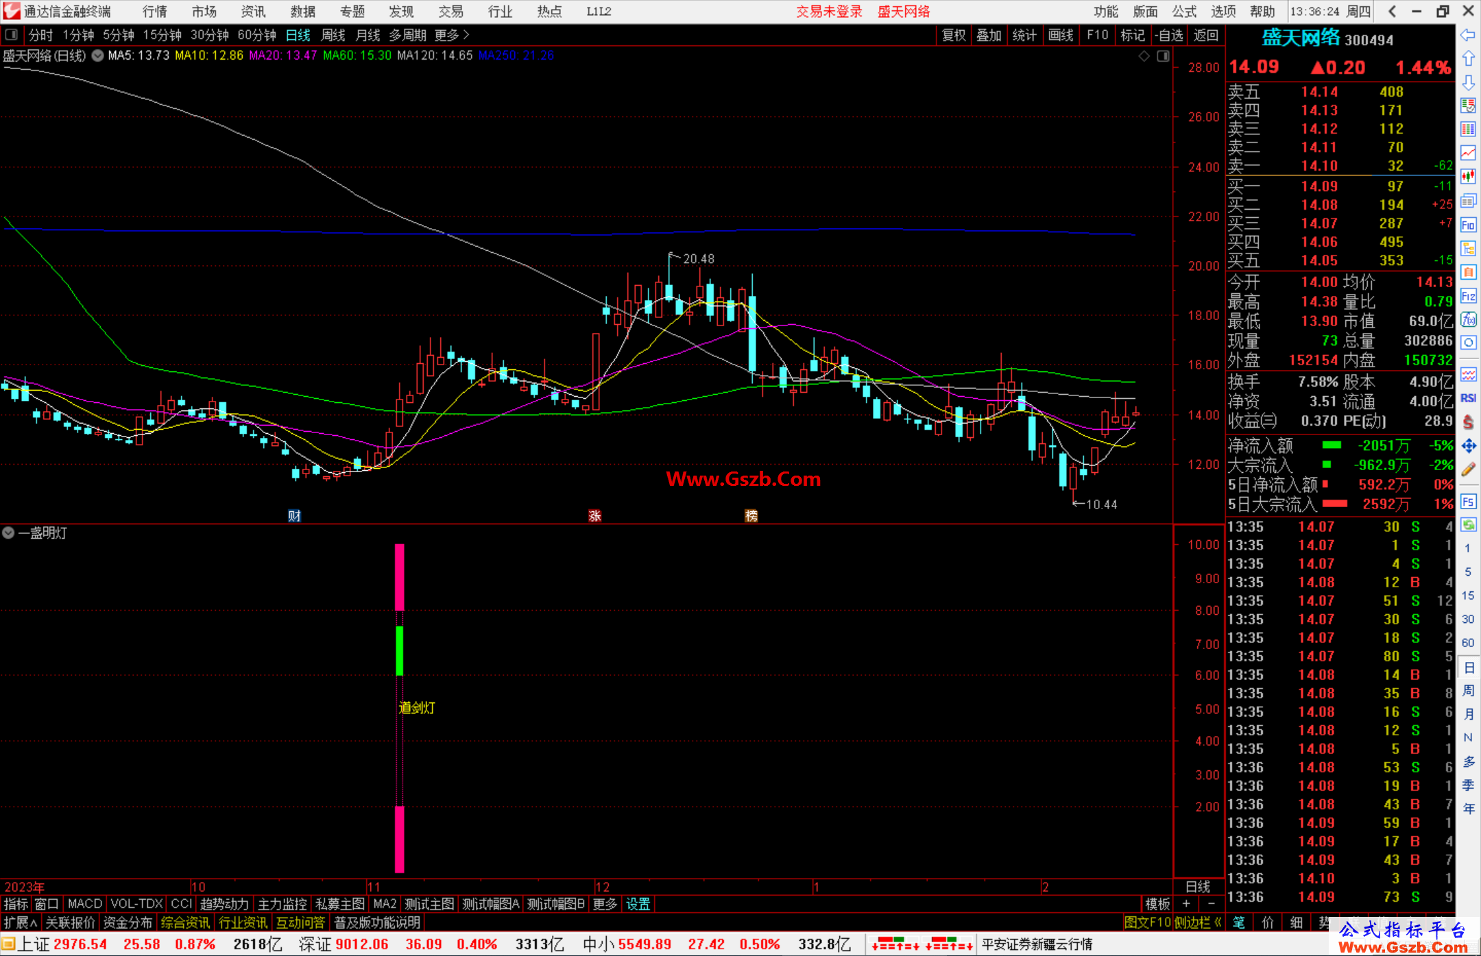This screenshot has width=1481, height=956.
Task: Click the back chevron in title bar
Action: pos(1392,12)
